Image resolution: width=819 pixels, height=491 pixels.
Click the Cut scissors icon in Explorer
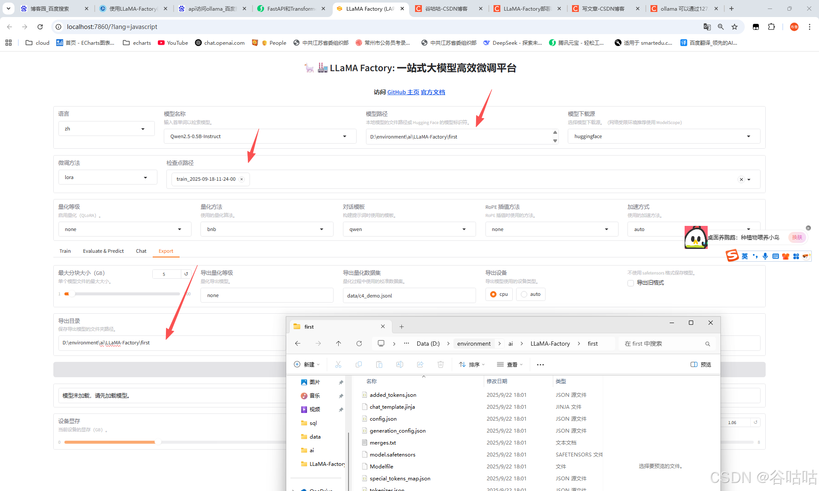pyautogui.click(x=338, y=364)
